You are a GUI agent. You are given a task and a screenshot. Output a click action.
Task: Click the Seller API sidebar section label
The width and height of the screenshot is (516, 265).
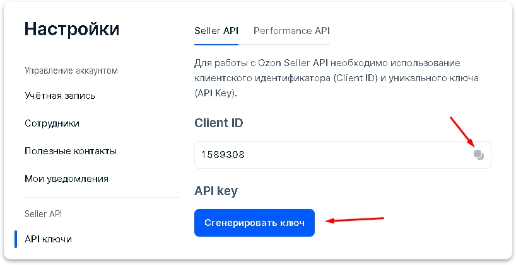[x=43, y=214]
